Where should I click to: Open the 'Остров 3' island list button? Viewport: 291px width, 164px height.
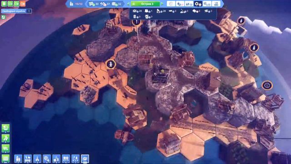click(x=145, y=4)
